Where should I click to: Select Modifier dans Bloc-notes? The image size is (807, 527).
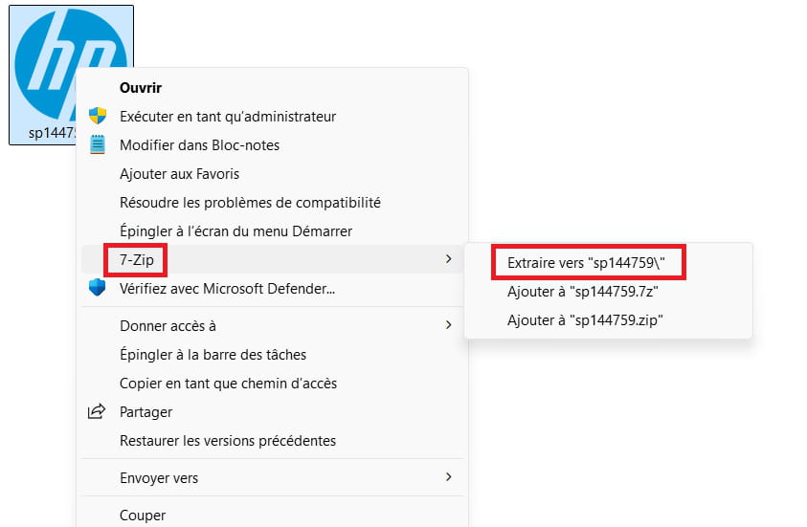pyautogui.click(x=199, y=145)
